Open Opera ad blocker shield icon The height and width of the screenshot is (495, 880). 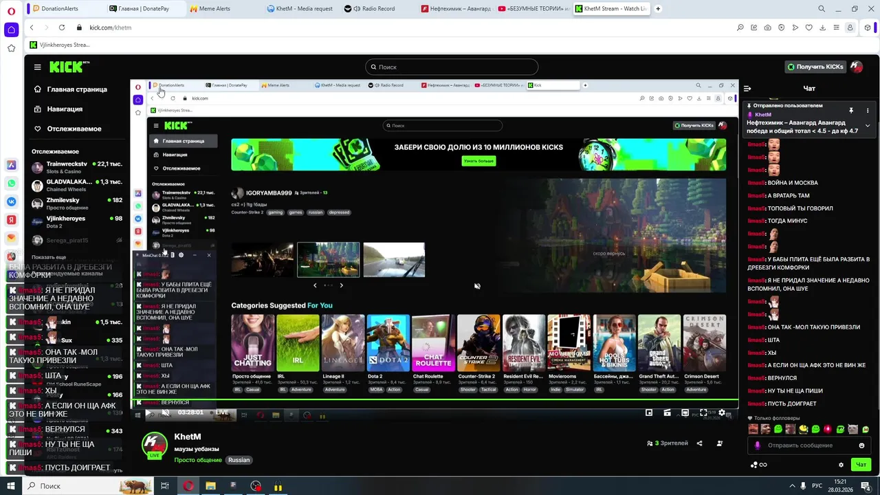pyautogui.click(x=782, y=27)
